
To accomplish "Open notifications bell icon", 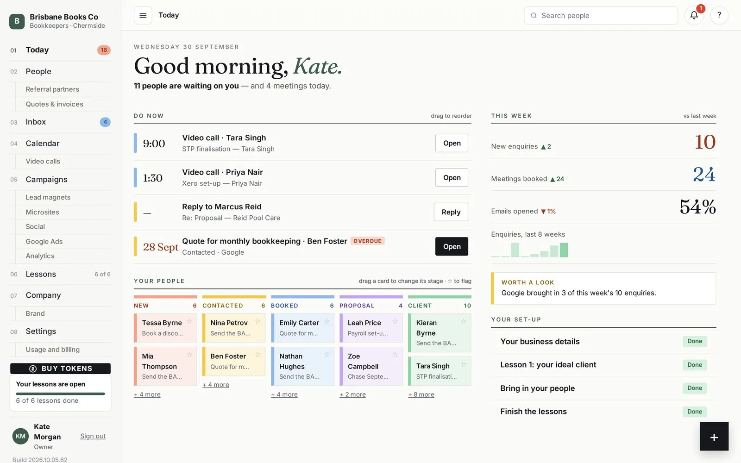I will coord(694,15).
